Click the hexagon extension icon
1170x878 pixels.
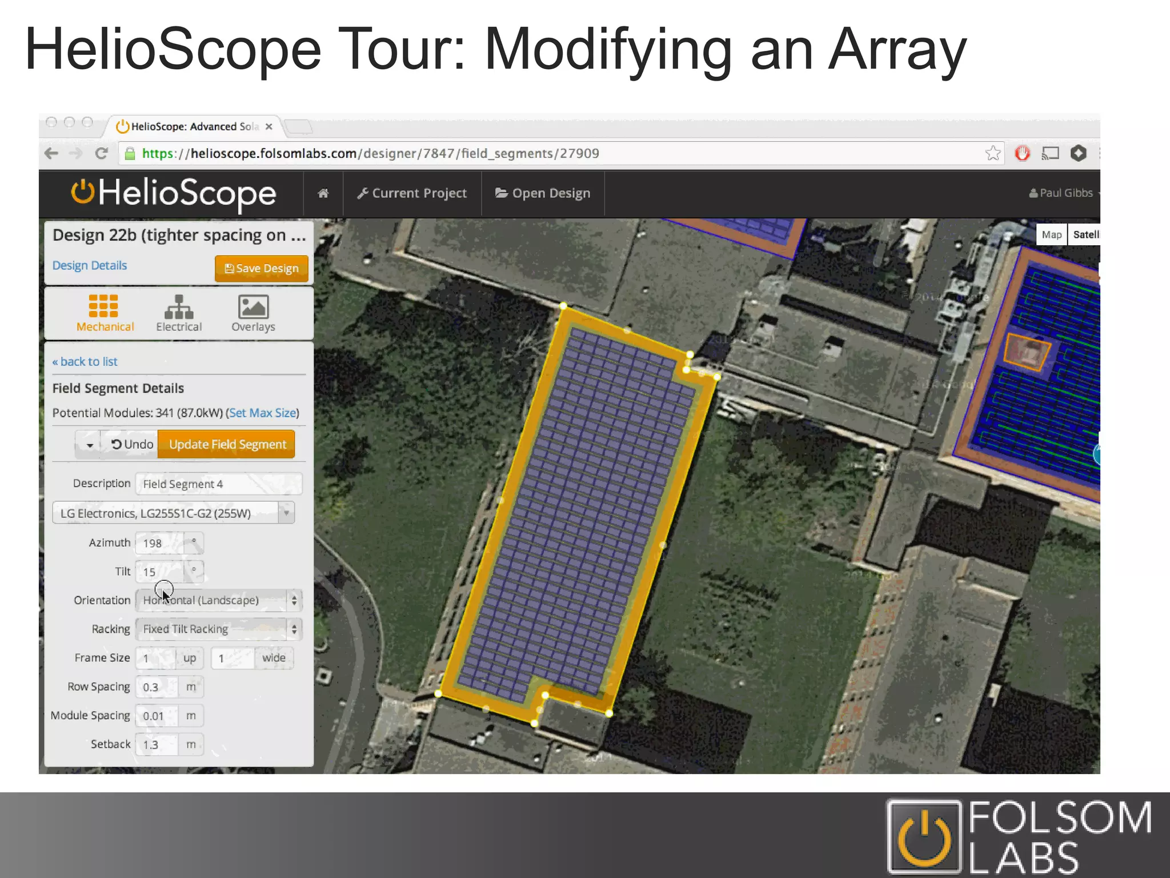click(1079, 153)
